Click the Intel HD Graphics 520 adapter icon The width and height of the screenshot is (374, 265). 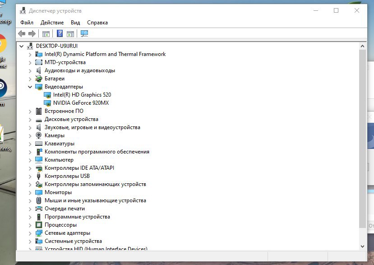[x=47, y=95]
